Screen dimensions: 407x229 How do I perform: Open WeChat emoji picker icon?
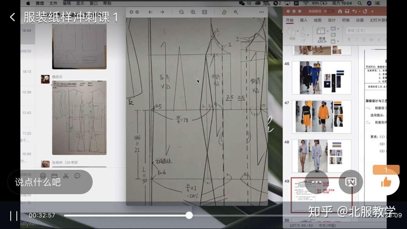pyautogui.click(x=43, y=176)
